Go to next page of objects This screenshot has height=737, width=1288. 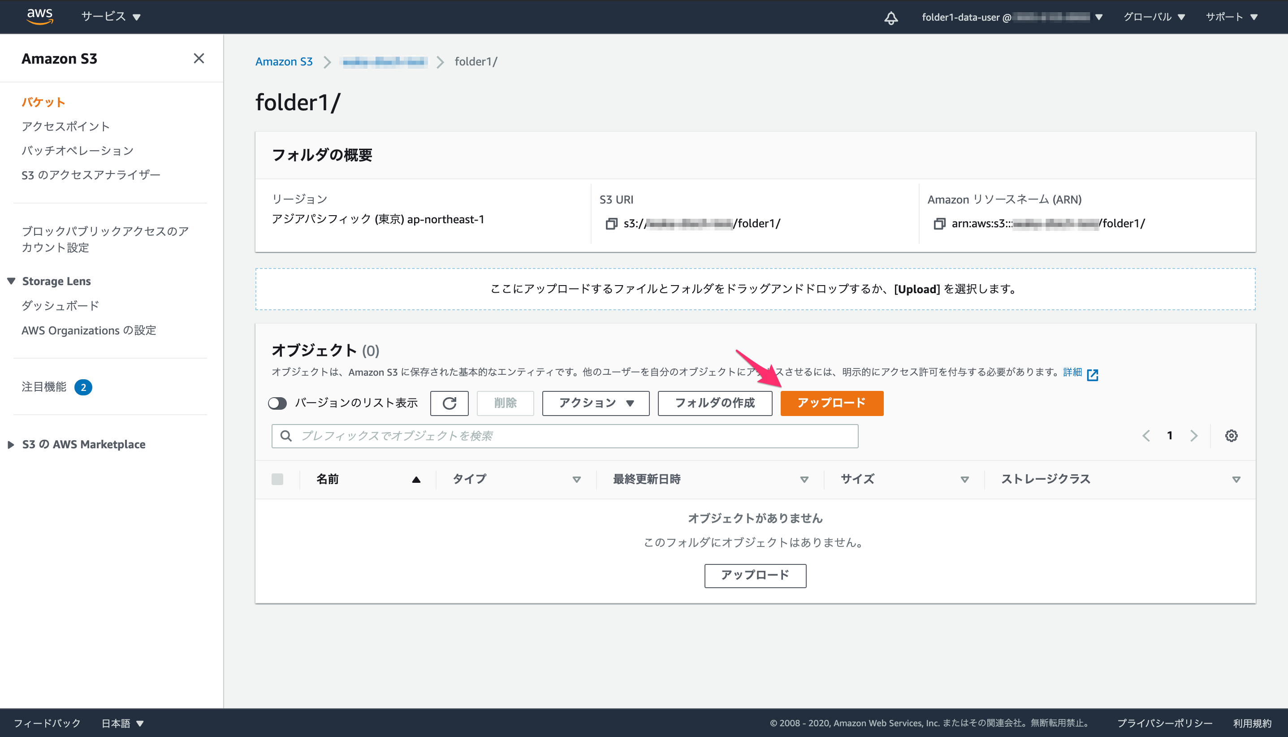point(1194,435)
